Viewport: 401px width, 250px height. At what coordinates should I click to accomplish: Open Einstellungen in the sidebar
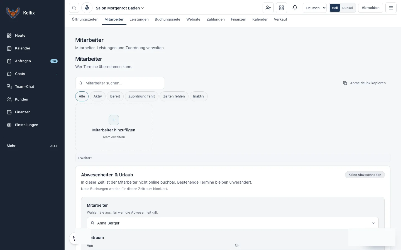[x=32, y=125]
